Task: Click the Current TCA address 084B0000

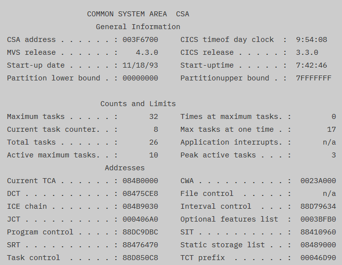Action: (140, 181)
